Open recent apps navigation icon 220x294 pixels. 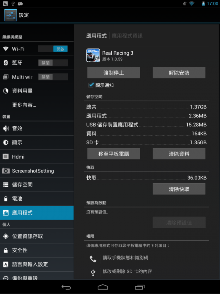tap(140, 287)
